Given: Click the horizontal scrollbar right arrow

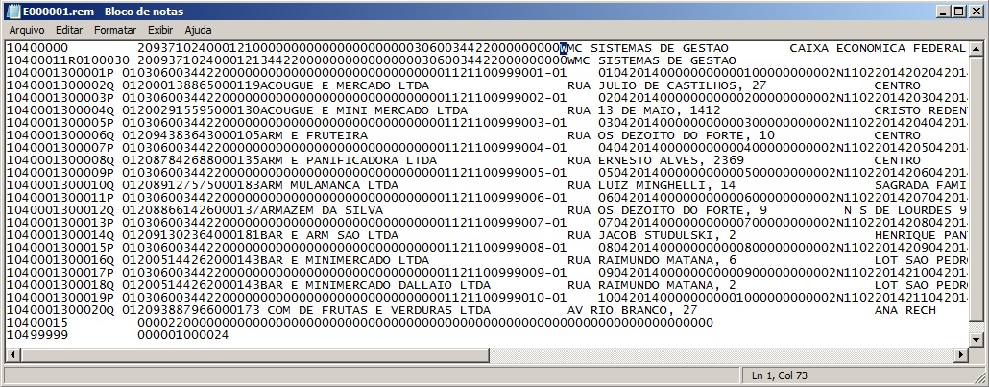Looking at the screenshot, I should tap(960, 354).
